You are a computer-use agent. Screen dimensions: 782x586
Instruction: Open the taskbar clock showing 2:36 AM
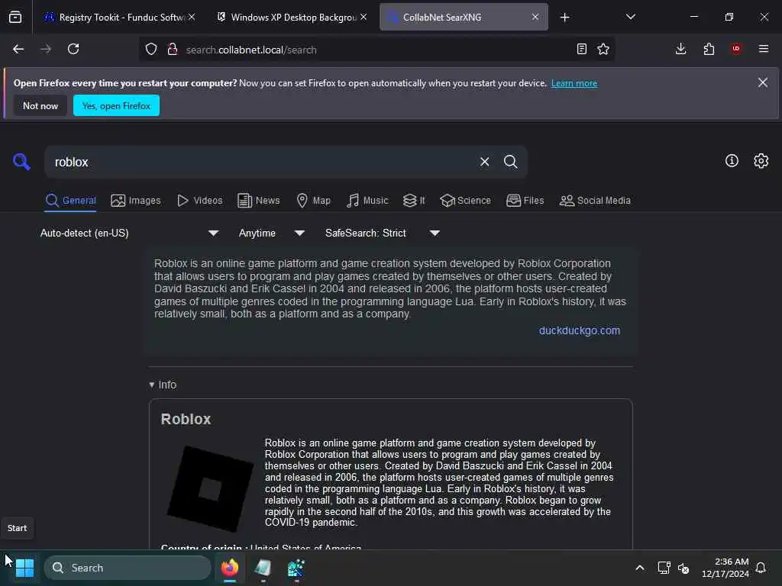click(x=725, y=568)
